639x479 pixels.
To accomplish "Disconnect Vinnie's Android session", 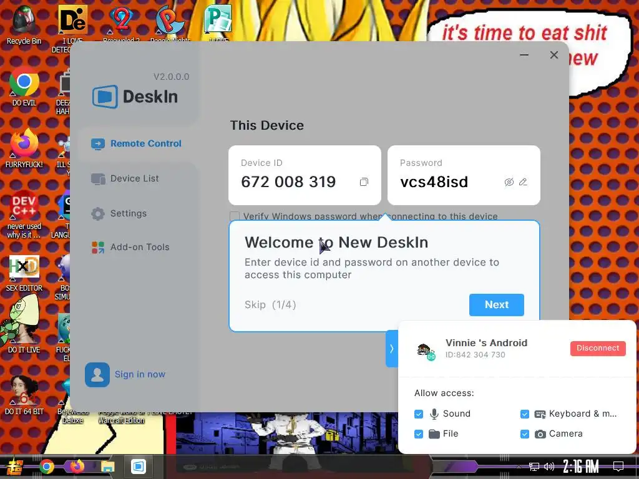I will [597, 348].
